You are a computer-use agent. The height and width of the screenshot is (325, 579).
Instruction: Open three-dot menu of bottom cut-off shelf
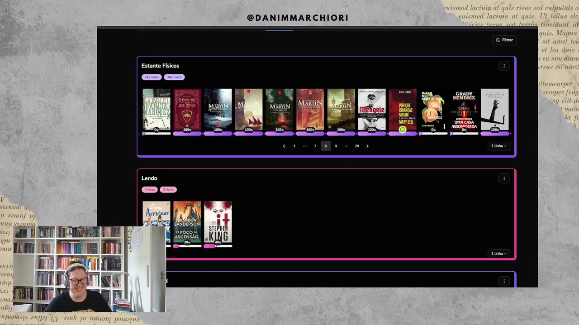coord(504,281)
